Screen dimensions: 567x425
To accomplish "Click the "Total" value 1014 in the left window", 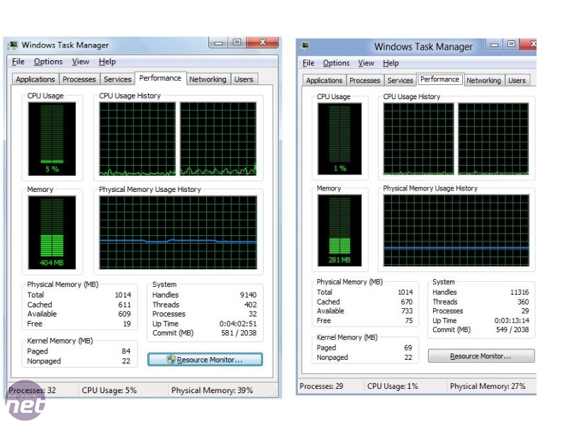I will click(x=123, y=295).
